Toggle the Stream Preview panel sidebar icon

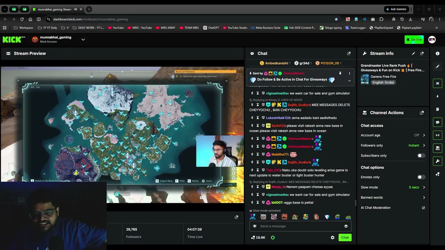(437, 83)
